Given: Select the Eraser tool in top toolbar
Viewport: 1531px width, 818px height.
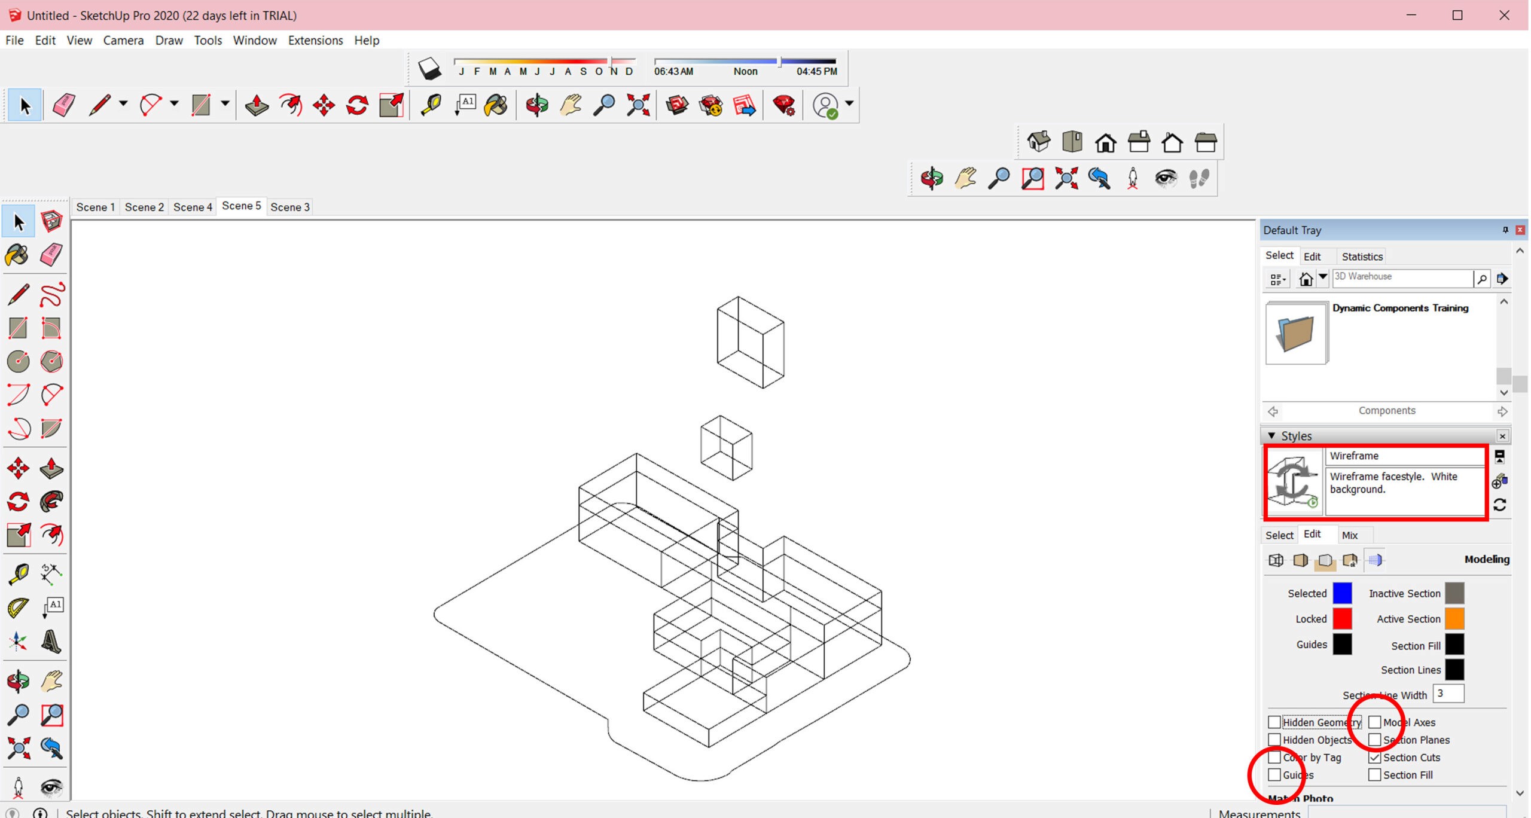Looking at the screenshot, I should tap(63, 105).
